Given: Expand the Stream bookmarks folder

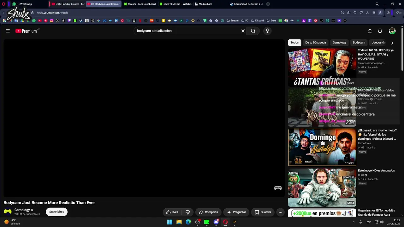Looking at the screenshot, I should click(x=233, y=20).
